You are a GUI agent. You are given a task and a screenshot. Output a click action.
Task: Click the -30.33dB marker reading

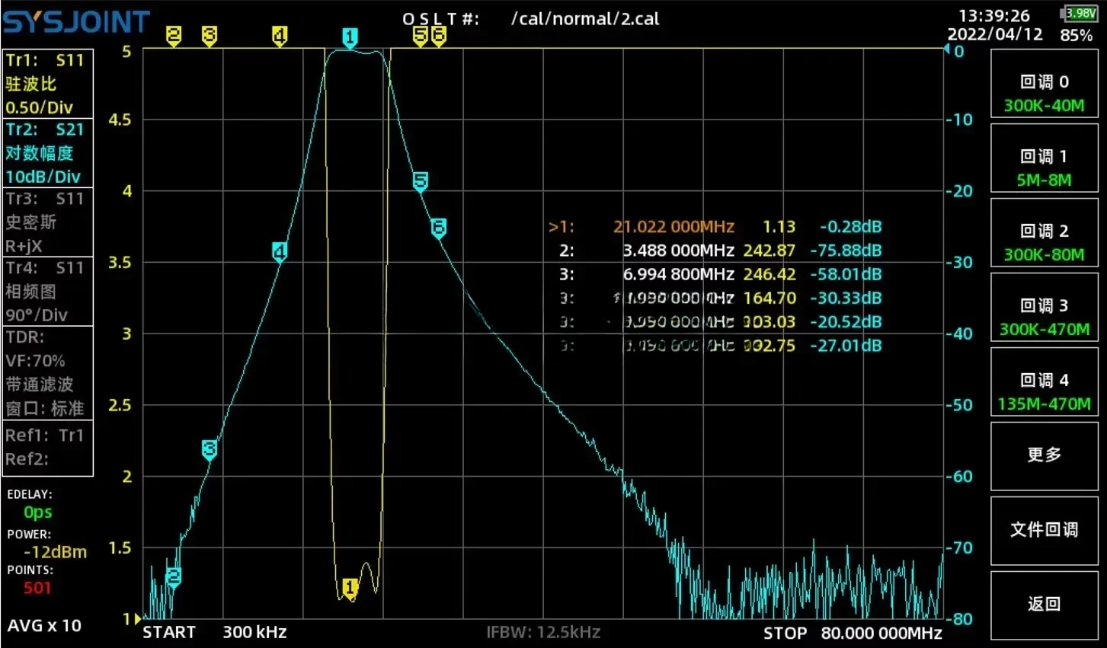[x=846, y=298]
